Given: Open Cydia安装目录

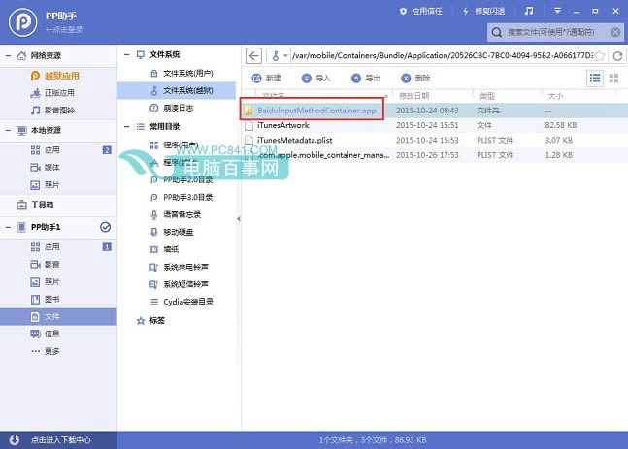Looking at the screenshot, I should click(x=182, y=302).
